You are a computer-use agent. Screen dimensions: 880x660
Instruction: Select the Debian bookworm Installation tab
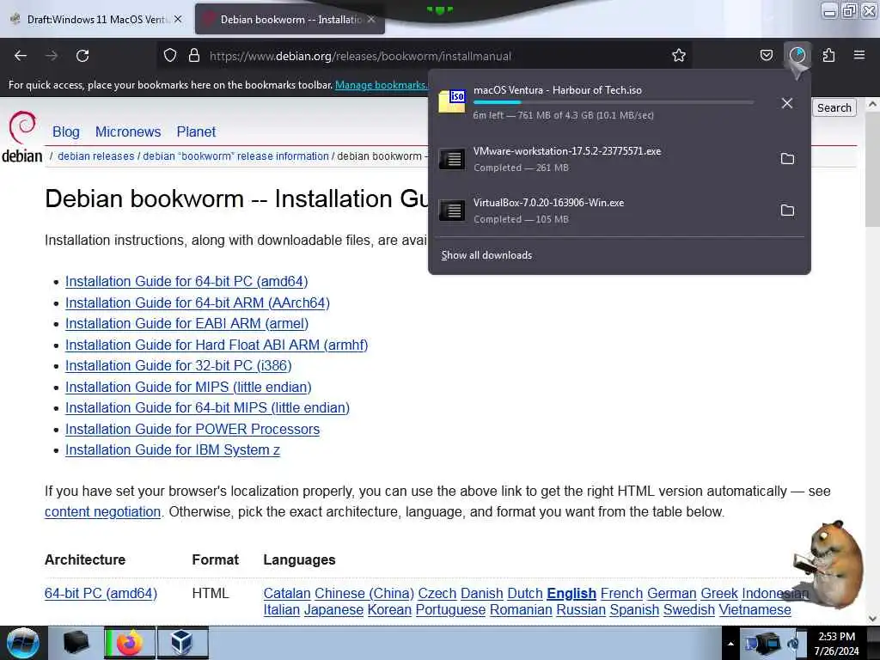(290, 19)
